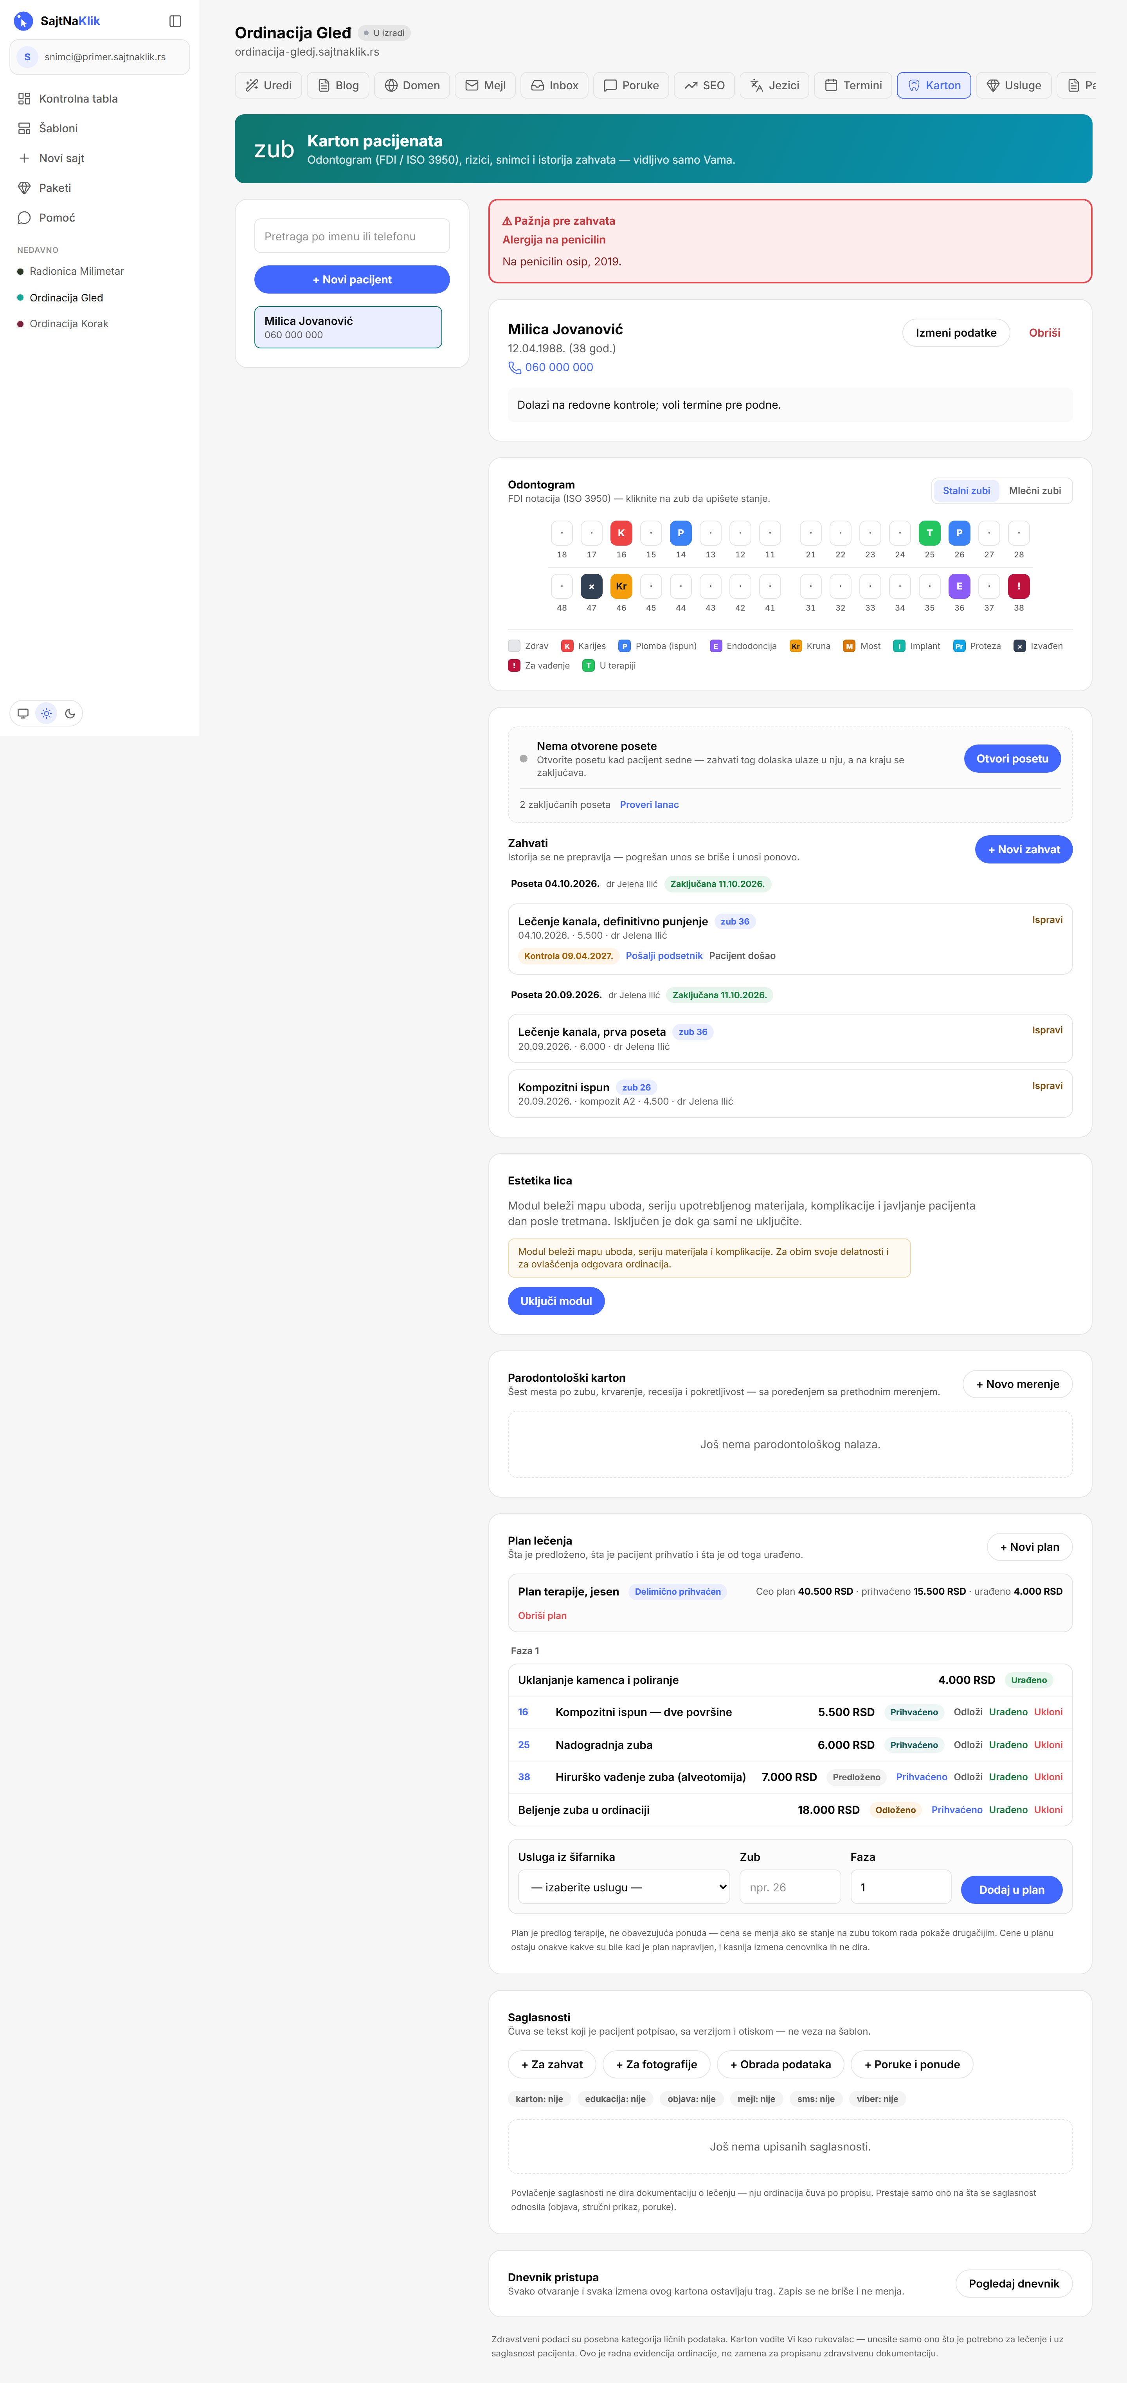Open the Domen tab
Image resolution: width=1127 pixels, height=2383 pixels.
point(412,85)
